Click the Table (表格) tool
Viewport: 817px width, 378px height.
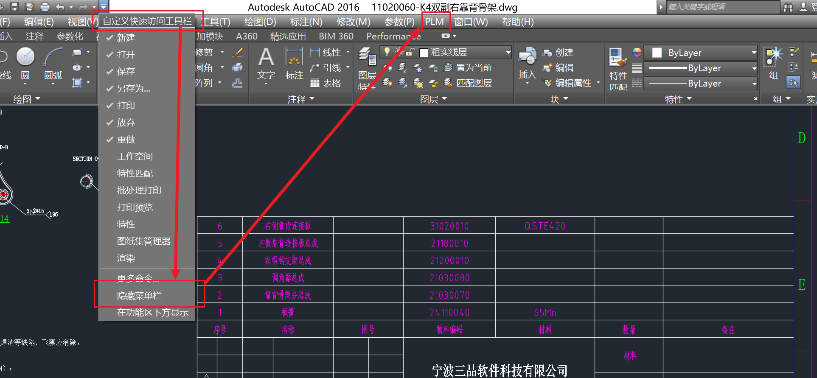[326, 83]
